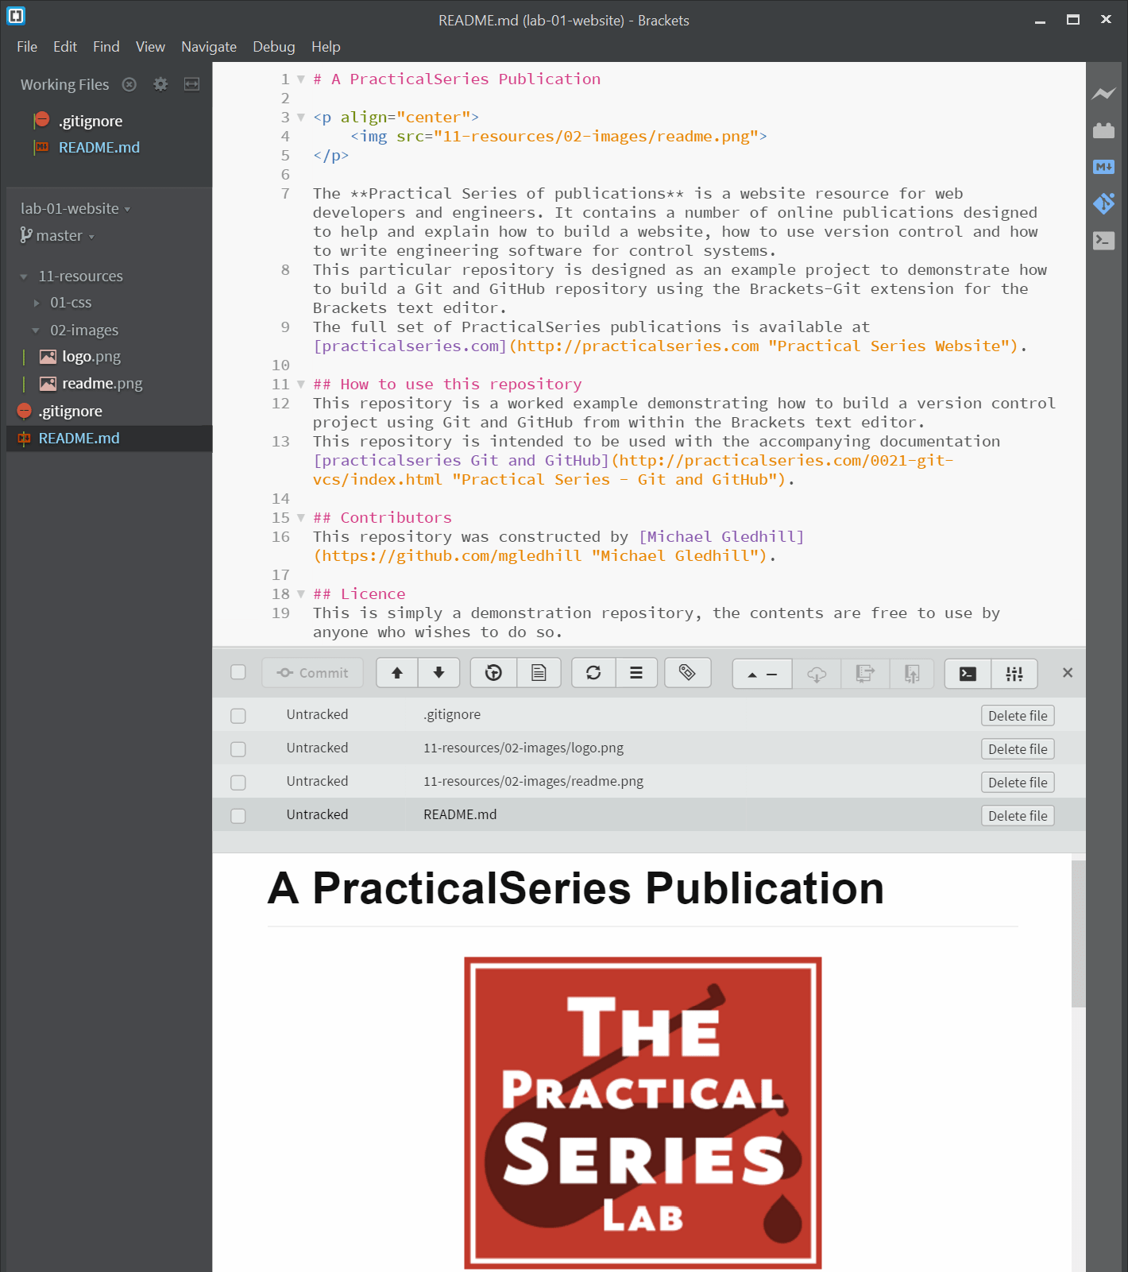The image size is (1128, 1272).
Task: Click Delete file for README.md row
Action: coord(1018,816)
